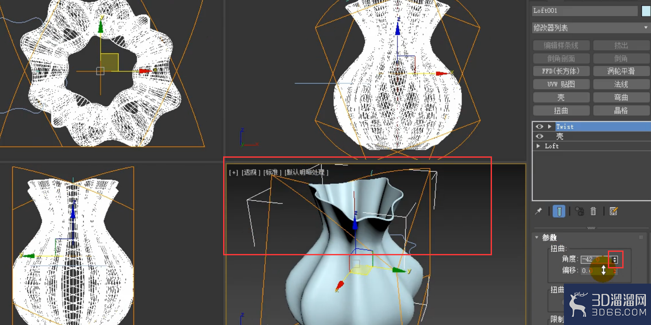Add 晶格 modifier

(x=621, y=111)
